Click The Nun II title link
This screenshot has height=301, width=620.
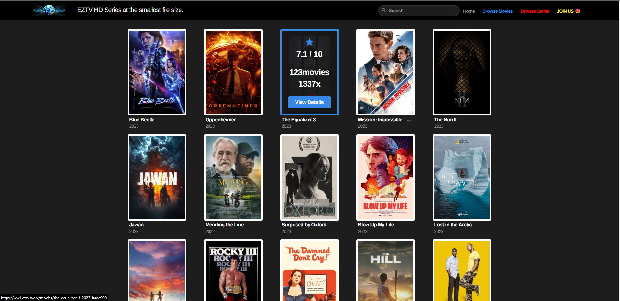[445, 120]
